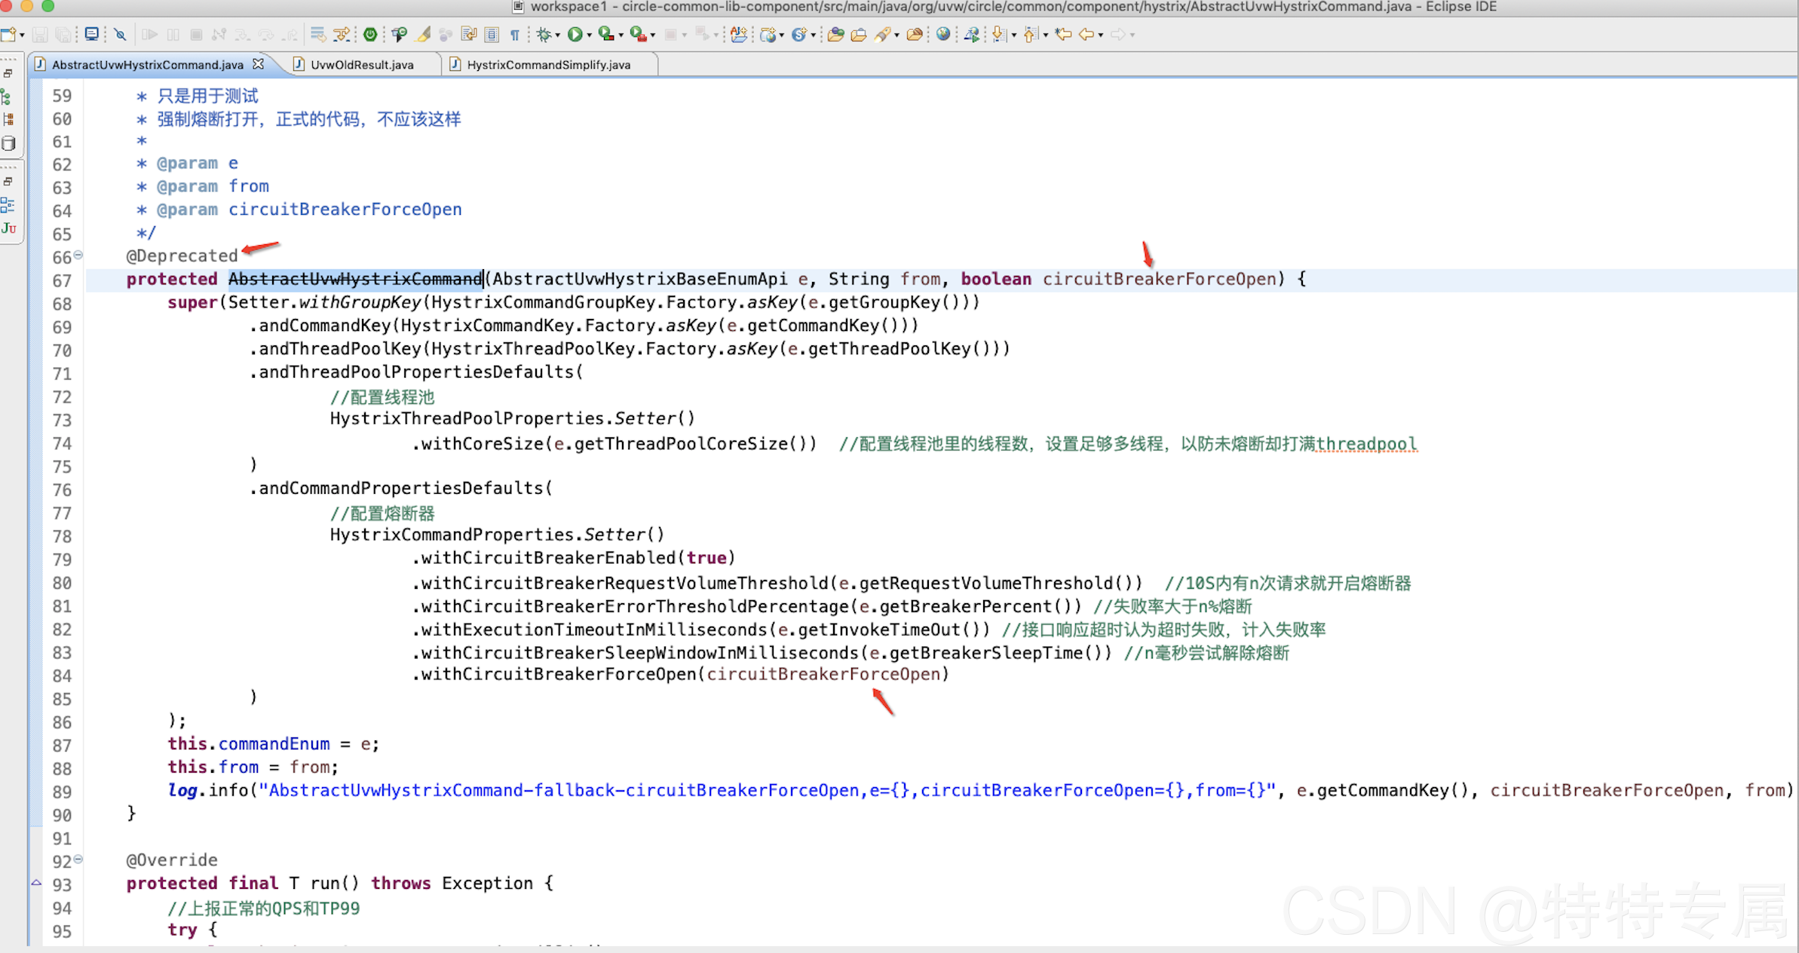The image size is (1799, 953).
Task: Click Last Edit Location arrow icon
Action: (x=1063, y=34)
